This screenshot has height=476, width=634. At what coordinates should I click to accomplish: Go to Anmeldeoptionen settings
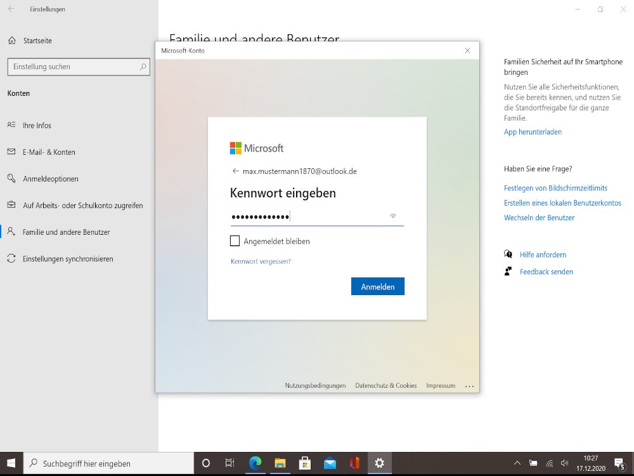[x=51, y=179]
